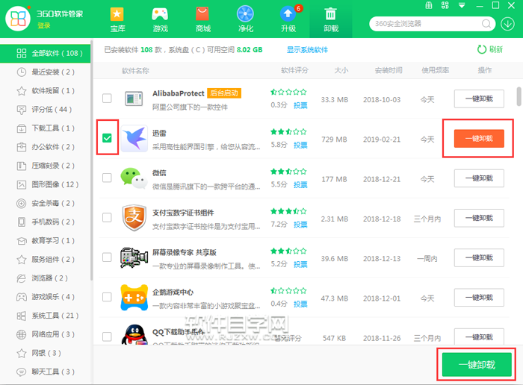Click 一键卸载 for 屏幕录像专家

tap(479, 257)
